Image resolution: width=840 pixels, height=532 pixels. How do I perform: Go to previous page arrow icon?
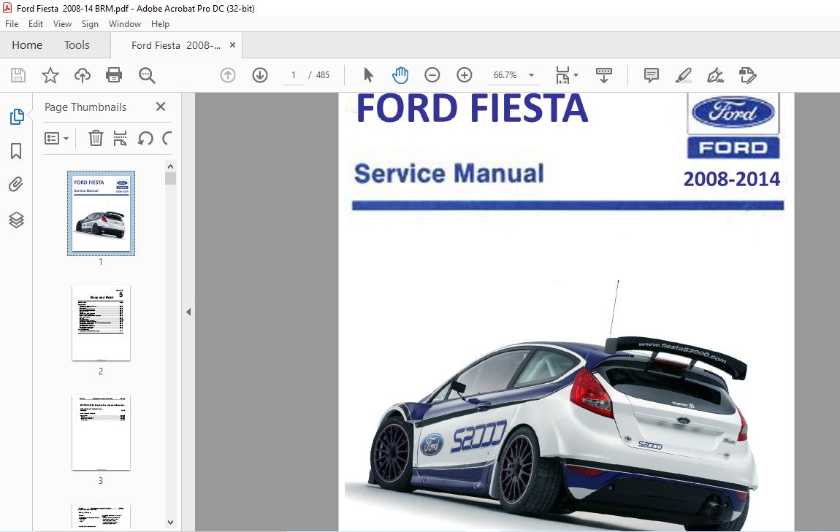tap(228, 75)
